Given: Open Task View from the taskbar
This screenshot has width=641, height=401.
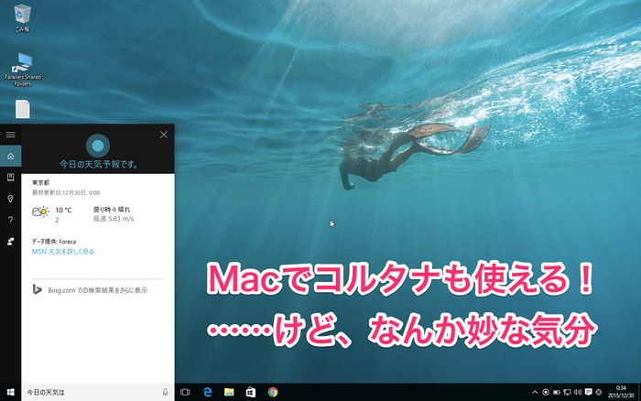Looking at the screenshot, I should 185,392.
